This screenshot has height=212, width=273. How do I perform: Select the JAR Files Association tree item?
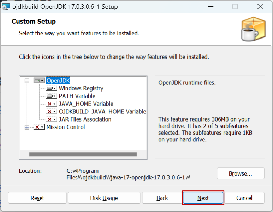(85, 119)
